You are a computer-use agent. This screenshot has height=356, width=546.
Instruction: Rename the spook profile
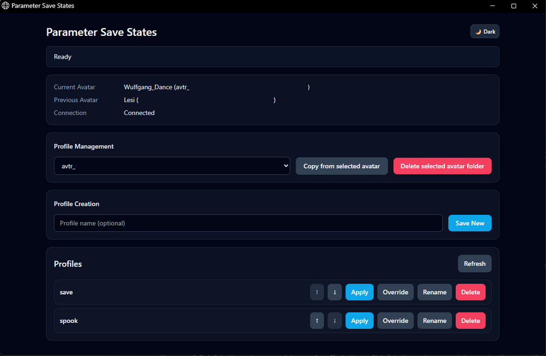[x=435, y=321]
